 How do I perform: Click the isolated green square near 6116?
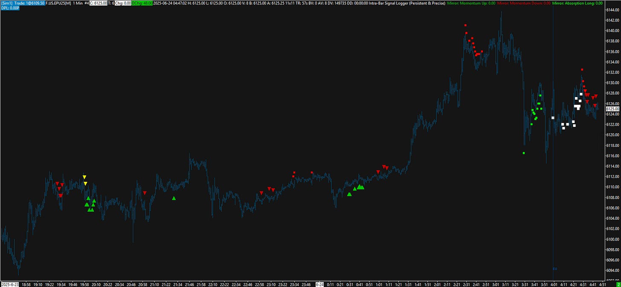pyautogui.click(x=524, y=153)
